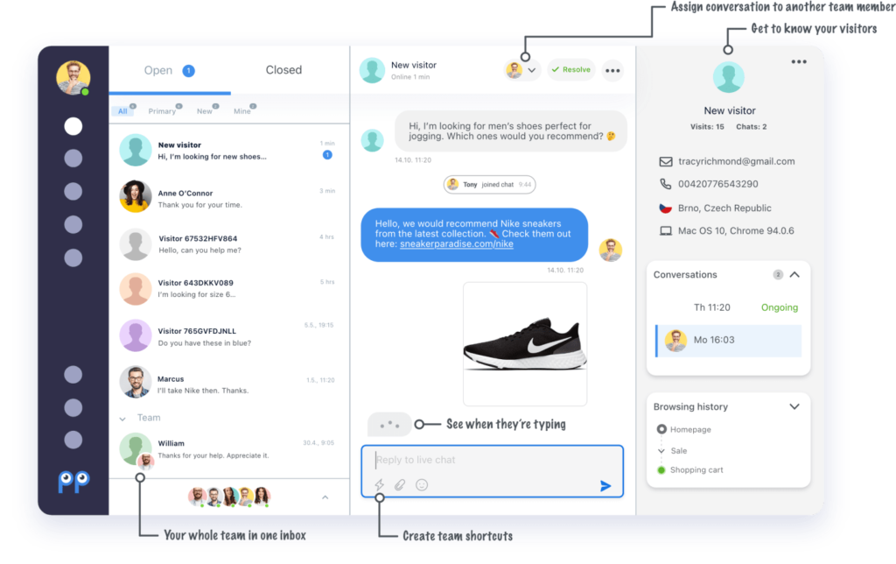896x564 pixels.
Task: Collapse the Conversations panel
Action: [794, 275]
